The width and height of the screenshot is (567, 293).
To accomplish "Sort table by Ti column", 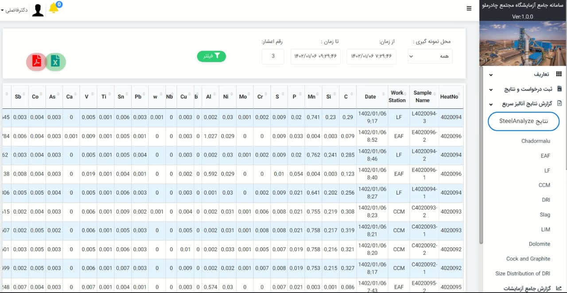I will 105,96.
